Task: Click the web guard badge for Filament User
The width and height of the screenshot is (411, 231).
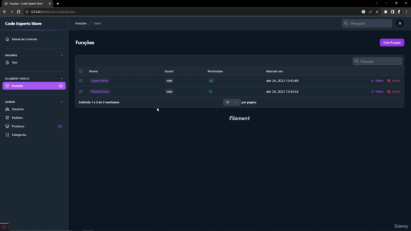Action: pyautogui.click(x=170, y=92)
